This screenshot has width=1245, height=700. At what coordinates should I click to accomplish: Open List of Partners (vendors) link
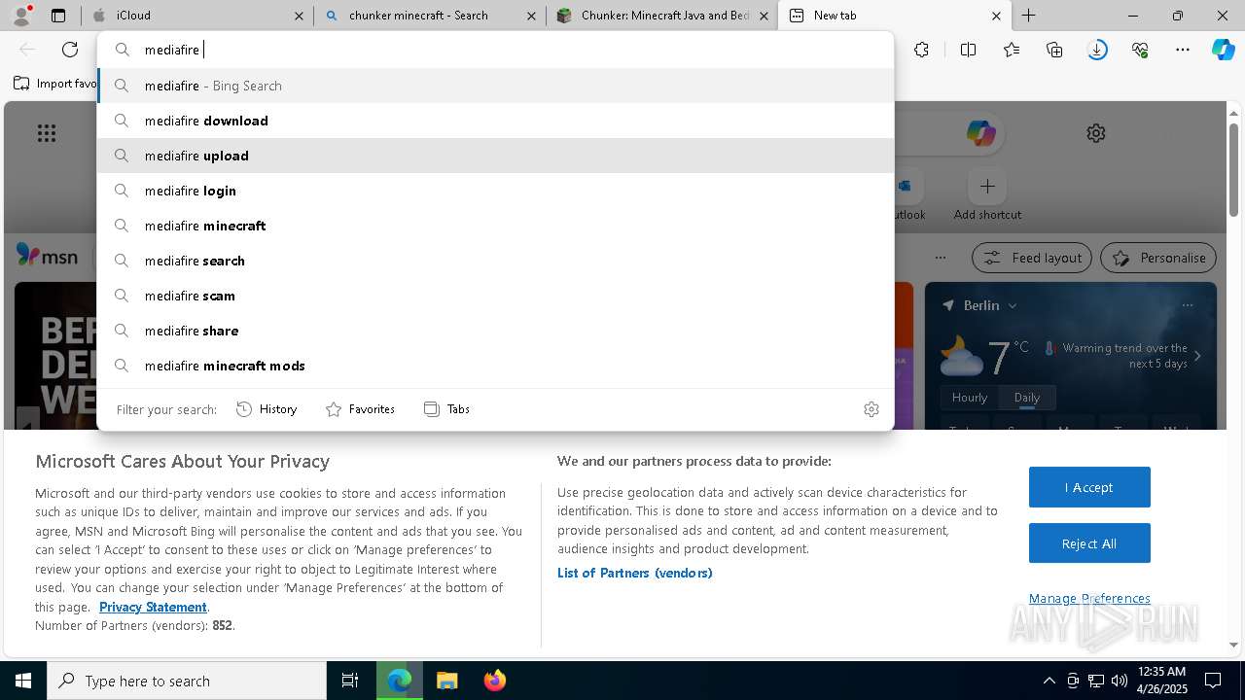point(635,573)
